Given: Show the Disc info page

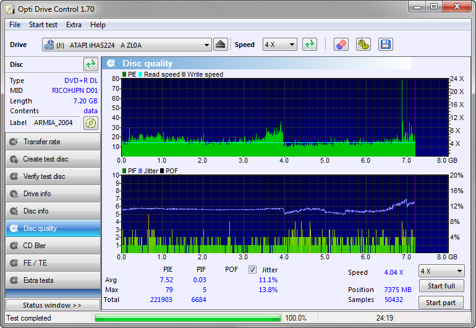Looking at the screenshot, I should point(53,211).
